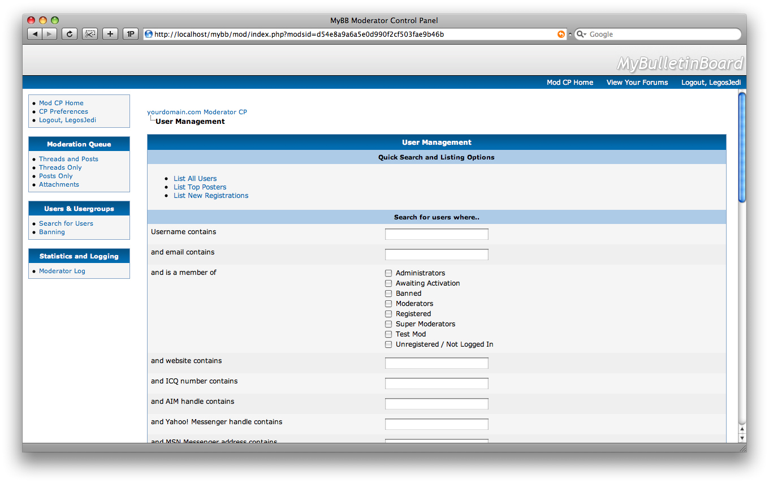Focus the ICQ number contains field
The width and height of the screenshot is (769, 483).
pos(437,383)
